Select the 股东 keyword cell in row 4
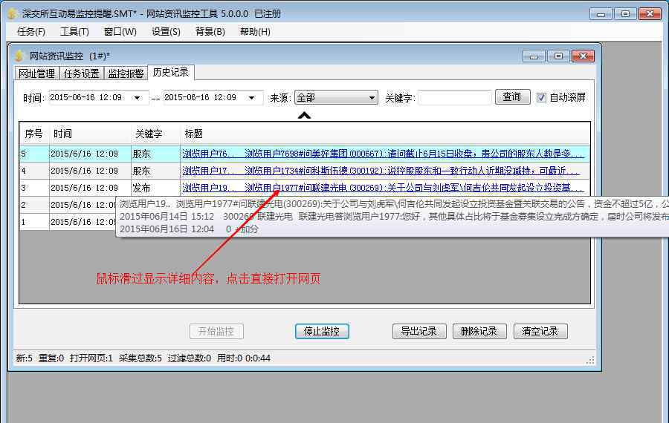Image resolution: width=669 pixels, height=423 pixels. click(155, 171)
